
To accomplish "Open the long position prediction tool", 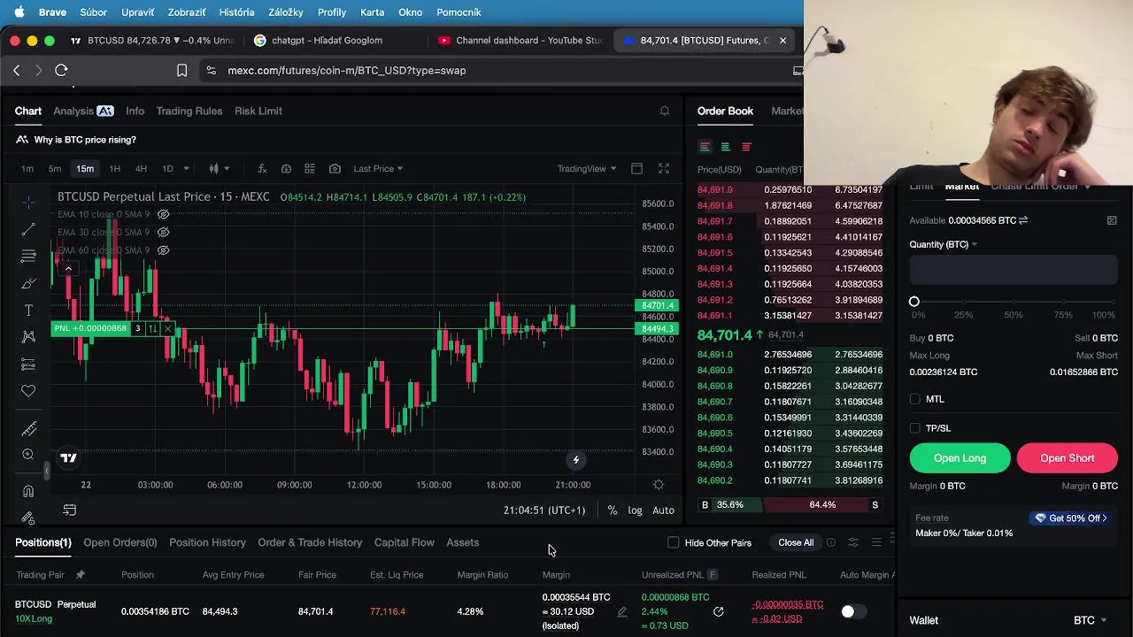I will pos(28,364).
